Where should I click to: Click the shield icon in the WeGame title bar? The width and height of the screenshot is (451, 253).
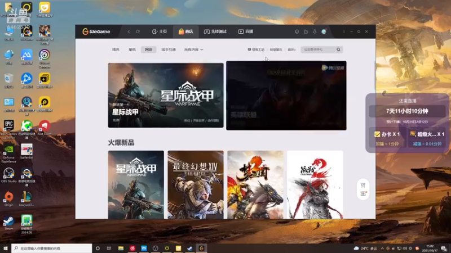click(x=297, y=31)
